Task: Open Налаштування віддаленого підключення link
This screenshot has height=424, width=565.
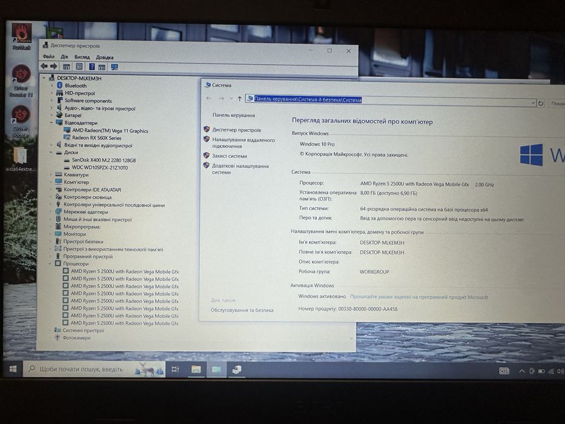Action: tap(243, 143)
